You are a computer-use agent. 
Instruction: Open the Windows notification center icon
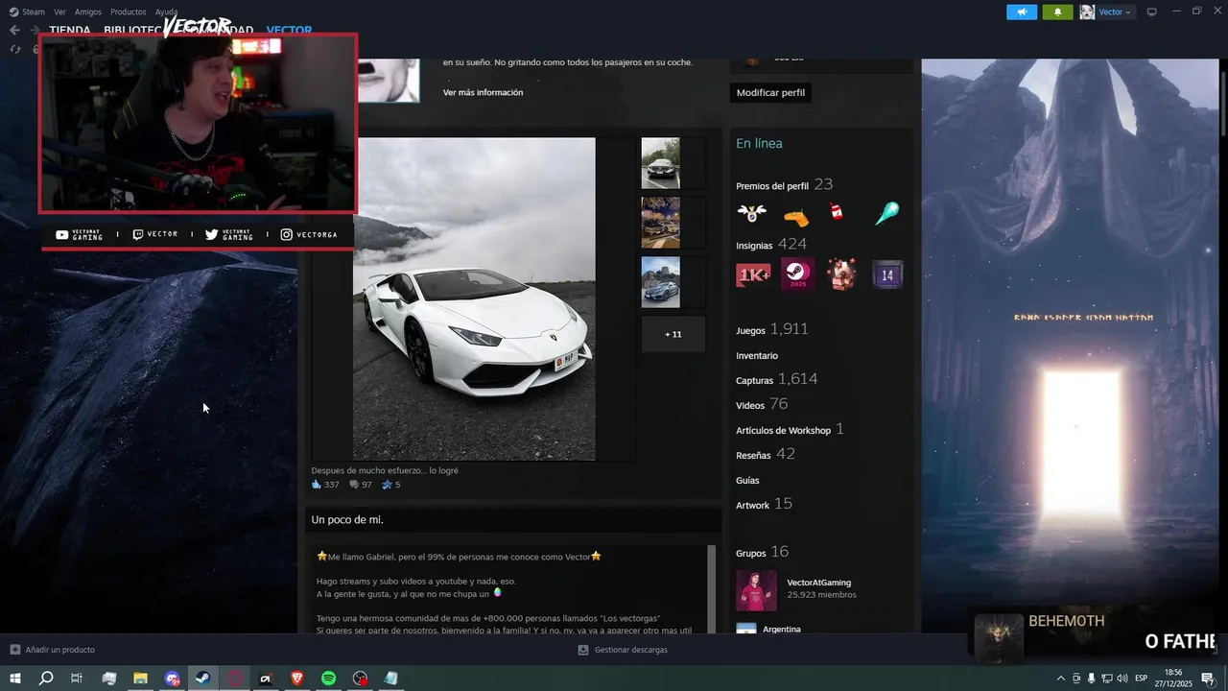[1207, 679]
